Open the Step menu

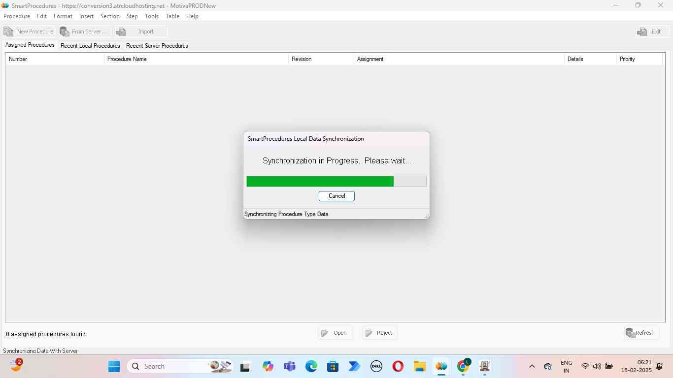(x=132, y=16)
